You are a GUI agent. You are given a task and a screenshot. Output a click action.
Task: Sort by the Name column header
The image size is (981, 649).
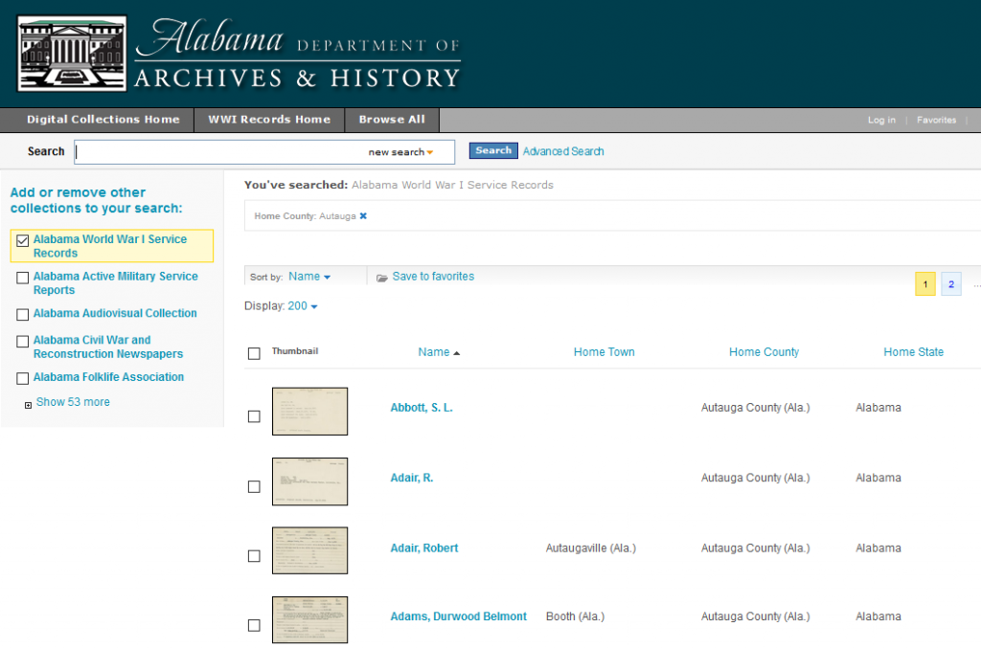coord(434,352)
